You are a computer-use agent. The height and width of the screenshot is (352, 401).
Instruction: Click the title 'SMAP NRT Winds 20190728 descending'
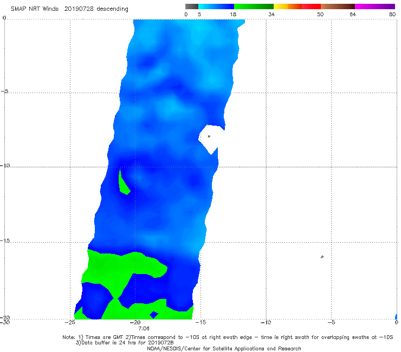click(x=69, y=9)
